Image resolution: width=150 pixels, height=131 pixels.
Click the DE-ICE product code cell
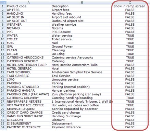point(29,54)
